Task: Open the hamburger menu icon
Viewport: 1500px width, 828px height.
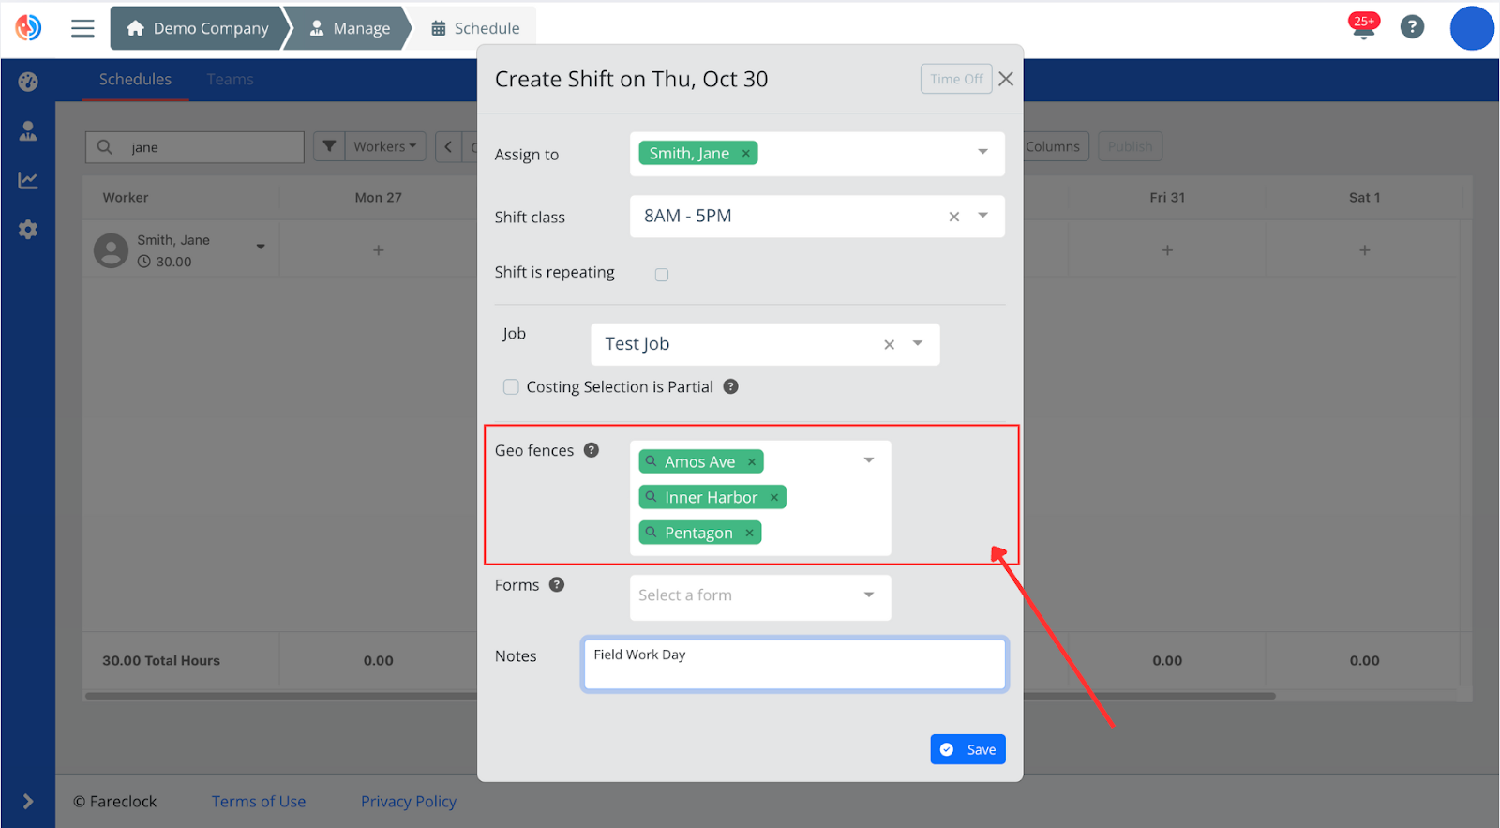Action: pyautogui.click(x=82, y=28)
